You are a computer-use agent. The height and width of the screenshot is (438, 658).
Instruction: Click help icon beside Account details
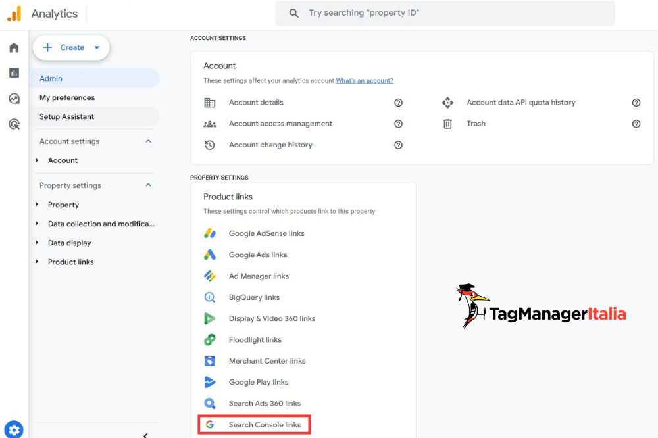point(398,103)
